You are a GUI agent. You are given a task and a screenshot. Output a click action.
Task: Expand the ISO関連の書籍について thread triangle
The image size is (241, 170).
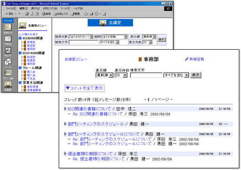pyautogui.click(x=65, y=109)
